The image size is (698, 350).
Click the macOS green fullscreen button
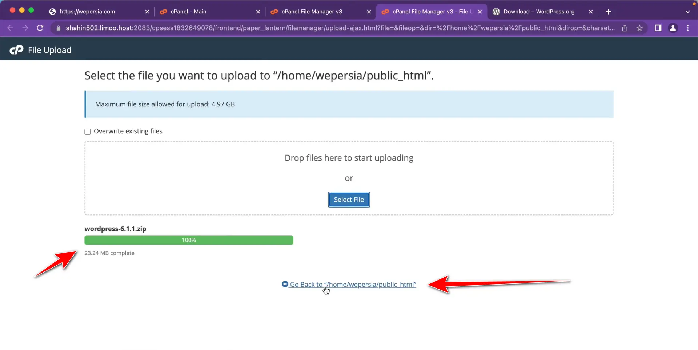(31, 10)
